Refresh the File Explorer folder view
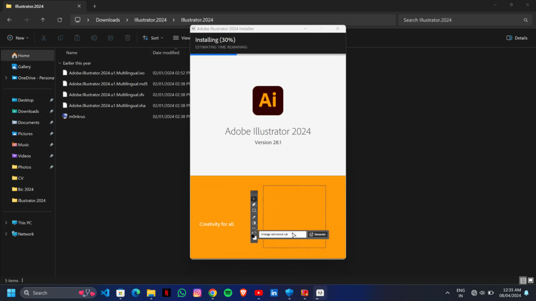Image resolution: width=536 pixels, height=301 pixels. click(x=60, y=20)
